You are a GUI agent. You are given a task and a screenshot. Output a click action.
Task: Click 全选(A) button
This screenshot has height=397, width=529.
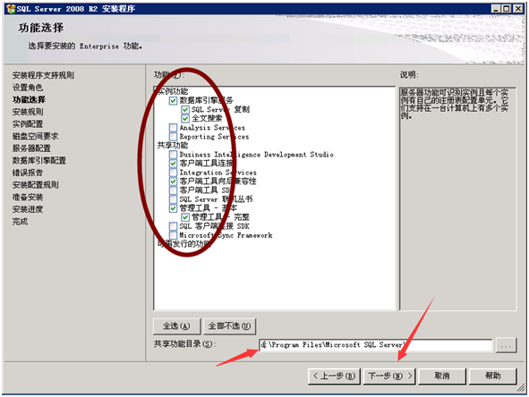177,325
